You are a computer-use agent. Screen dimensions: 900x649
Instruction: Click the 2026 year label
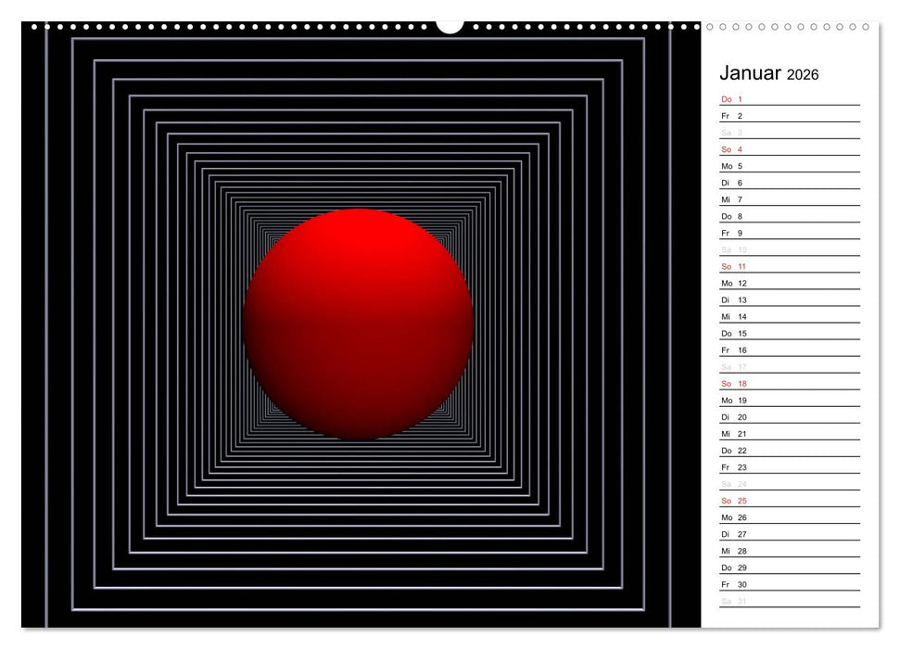click(803, 74)
